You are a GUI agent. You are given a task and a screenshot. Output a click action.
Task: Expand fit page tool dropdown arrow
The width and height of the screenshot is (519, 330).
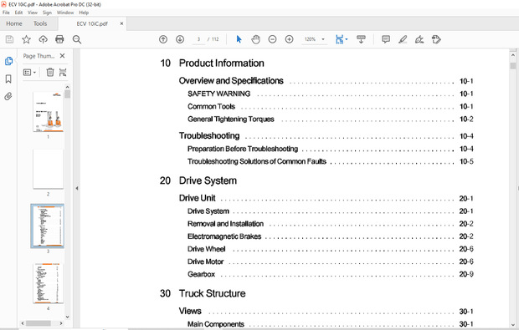(x=347, y=39)
